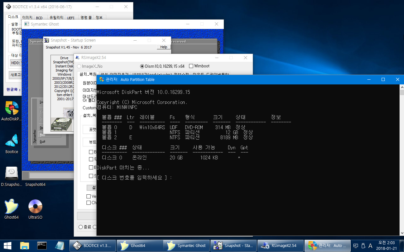
Task: Open the Windows Start menu
Action: pos(8,245)
